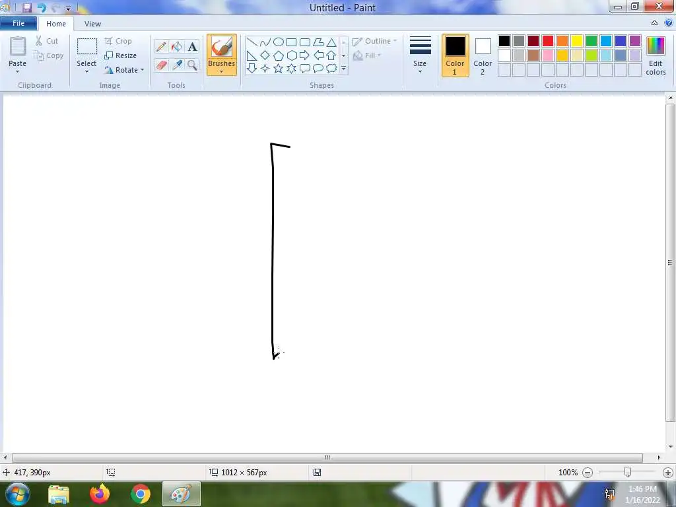This screenshot has height=507, width=676.
Task: Choose the Triangle shape
Action: [x=331, y=42]
